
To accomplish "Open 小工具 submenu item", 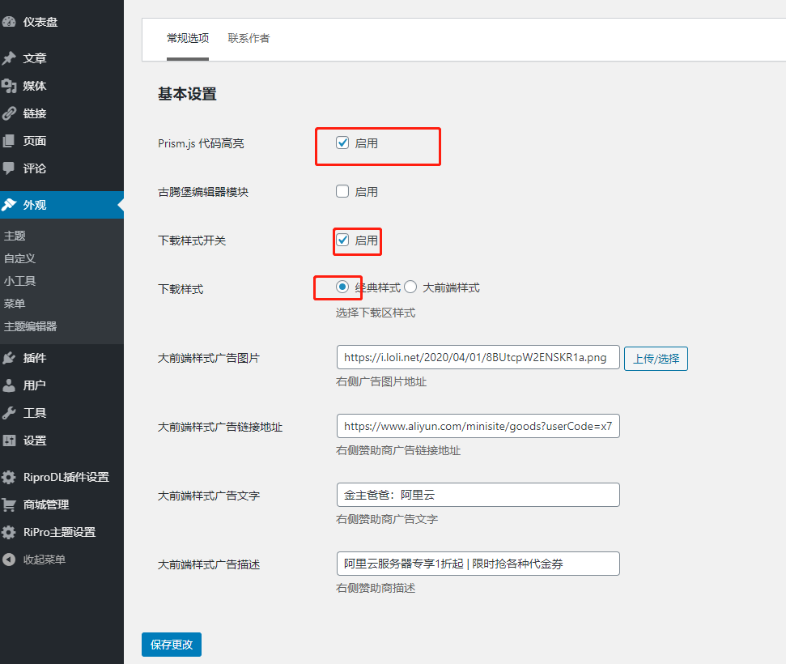I will pyautogui.click(x=19, y=281).
